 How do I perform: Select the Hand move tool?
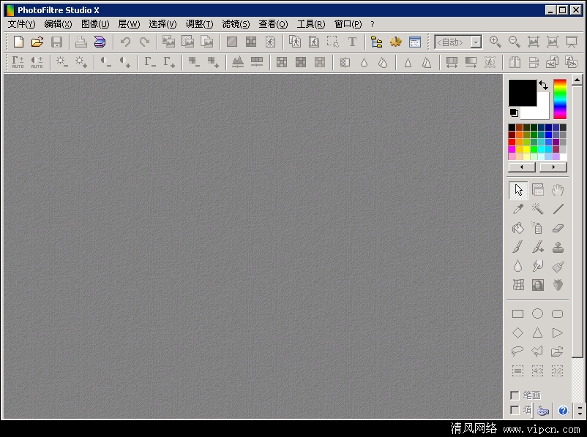click(558, 190)
